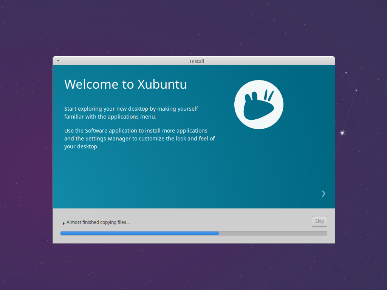
Task: Advance slideshow using the right chevron arrow
Action: point(323,193)
